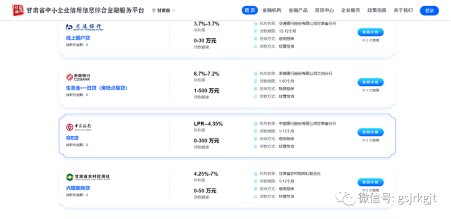This screenshot has width=451, height=219.
Task: Click guarantee method icon in 生意金 card
Action: [255, 89]
